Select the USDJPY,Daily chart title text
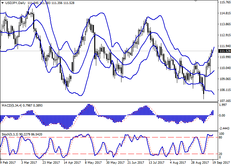The width and height of the screenshot is (231, 166). coord(15,3)
